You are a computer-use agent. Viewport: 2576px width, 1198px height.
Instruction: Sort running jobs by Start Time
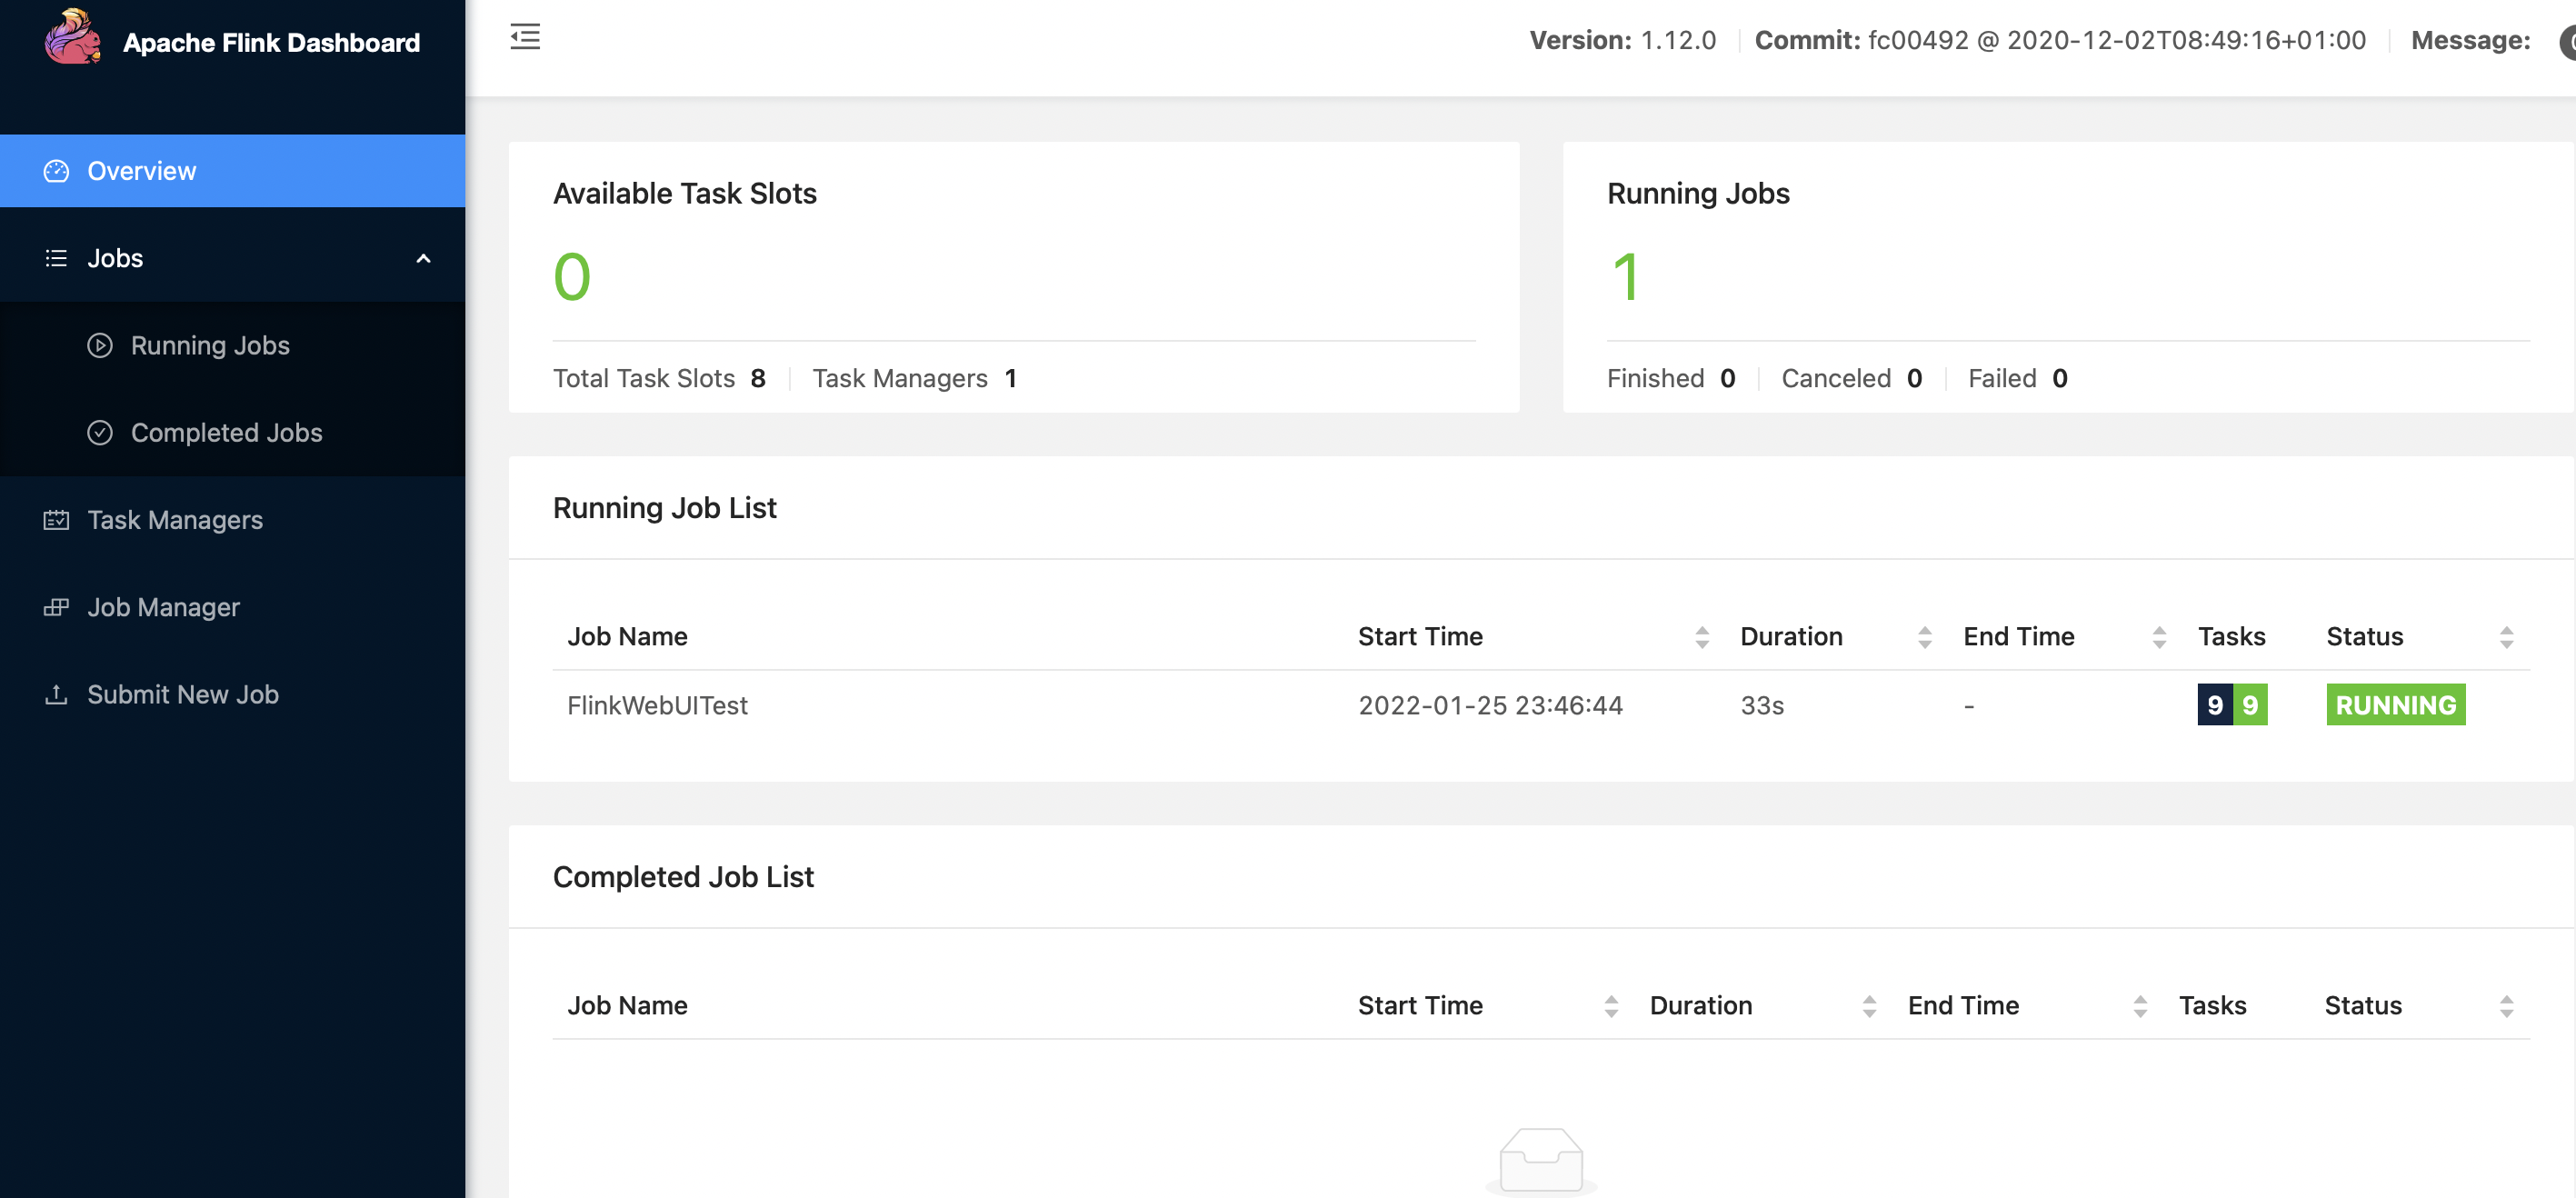tap(1701, 637)
